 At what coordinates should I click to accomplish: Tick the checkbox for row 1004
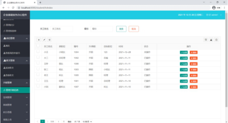click(x=38, y=51)
